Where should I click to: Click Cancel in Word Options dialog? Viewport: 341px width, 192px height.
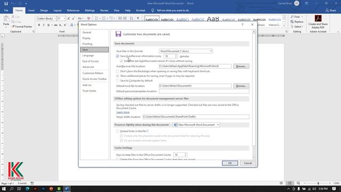pyautogui.click(x=248, y=163)
